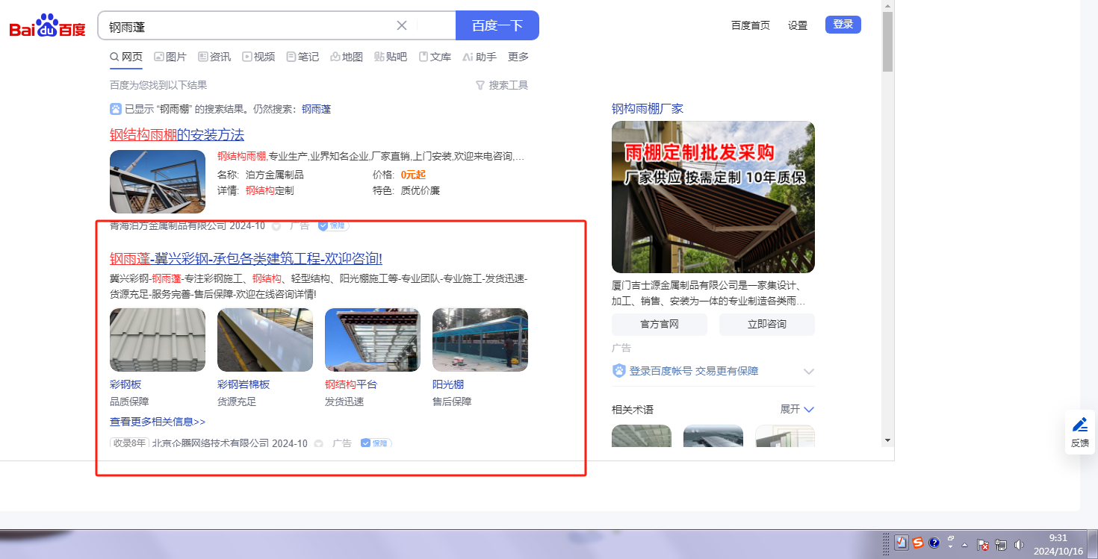The image size is (1098, 559).
Task: Click the Show desktop strip after the clock
Action: pyautogui.click(x=1094, y=544)
